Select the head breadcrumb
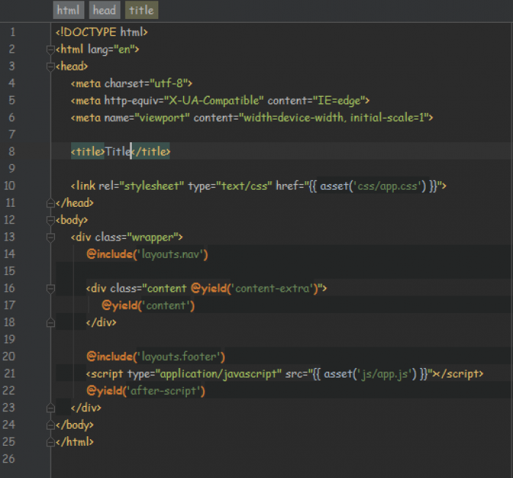The width and height of the screenshot is (513, 478). click(x=104, y=10)
